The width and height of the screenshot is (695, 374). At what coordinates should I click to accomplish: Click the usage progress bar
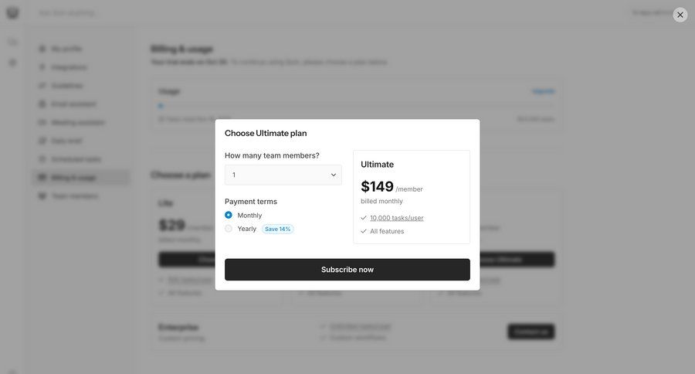tap(356, 106)
